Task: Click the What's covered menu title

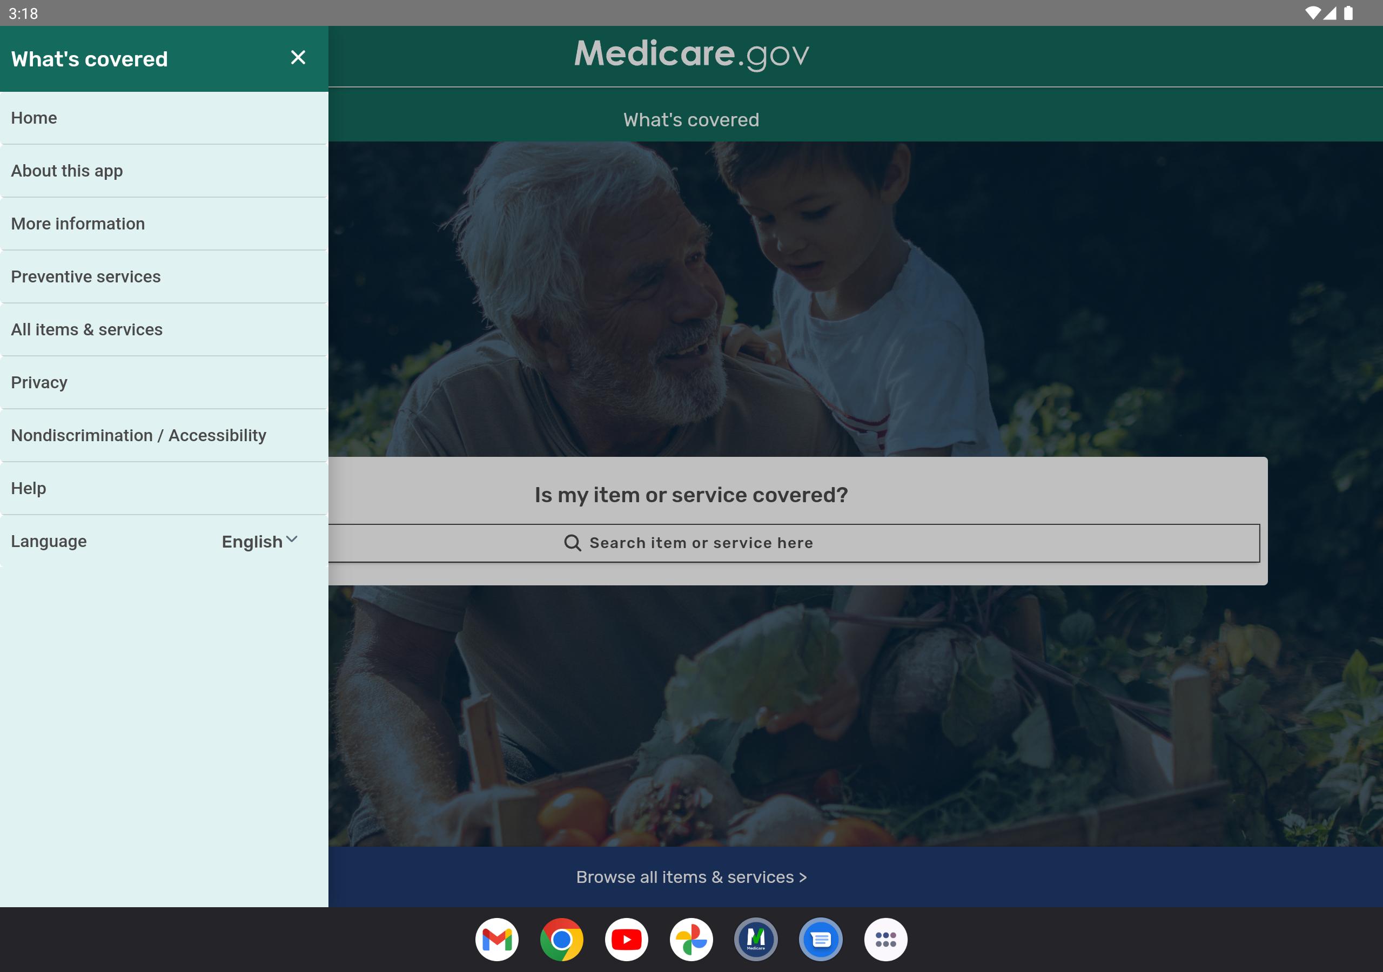Action: [89, 59]
